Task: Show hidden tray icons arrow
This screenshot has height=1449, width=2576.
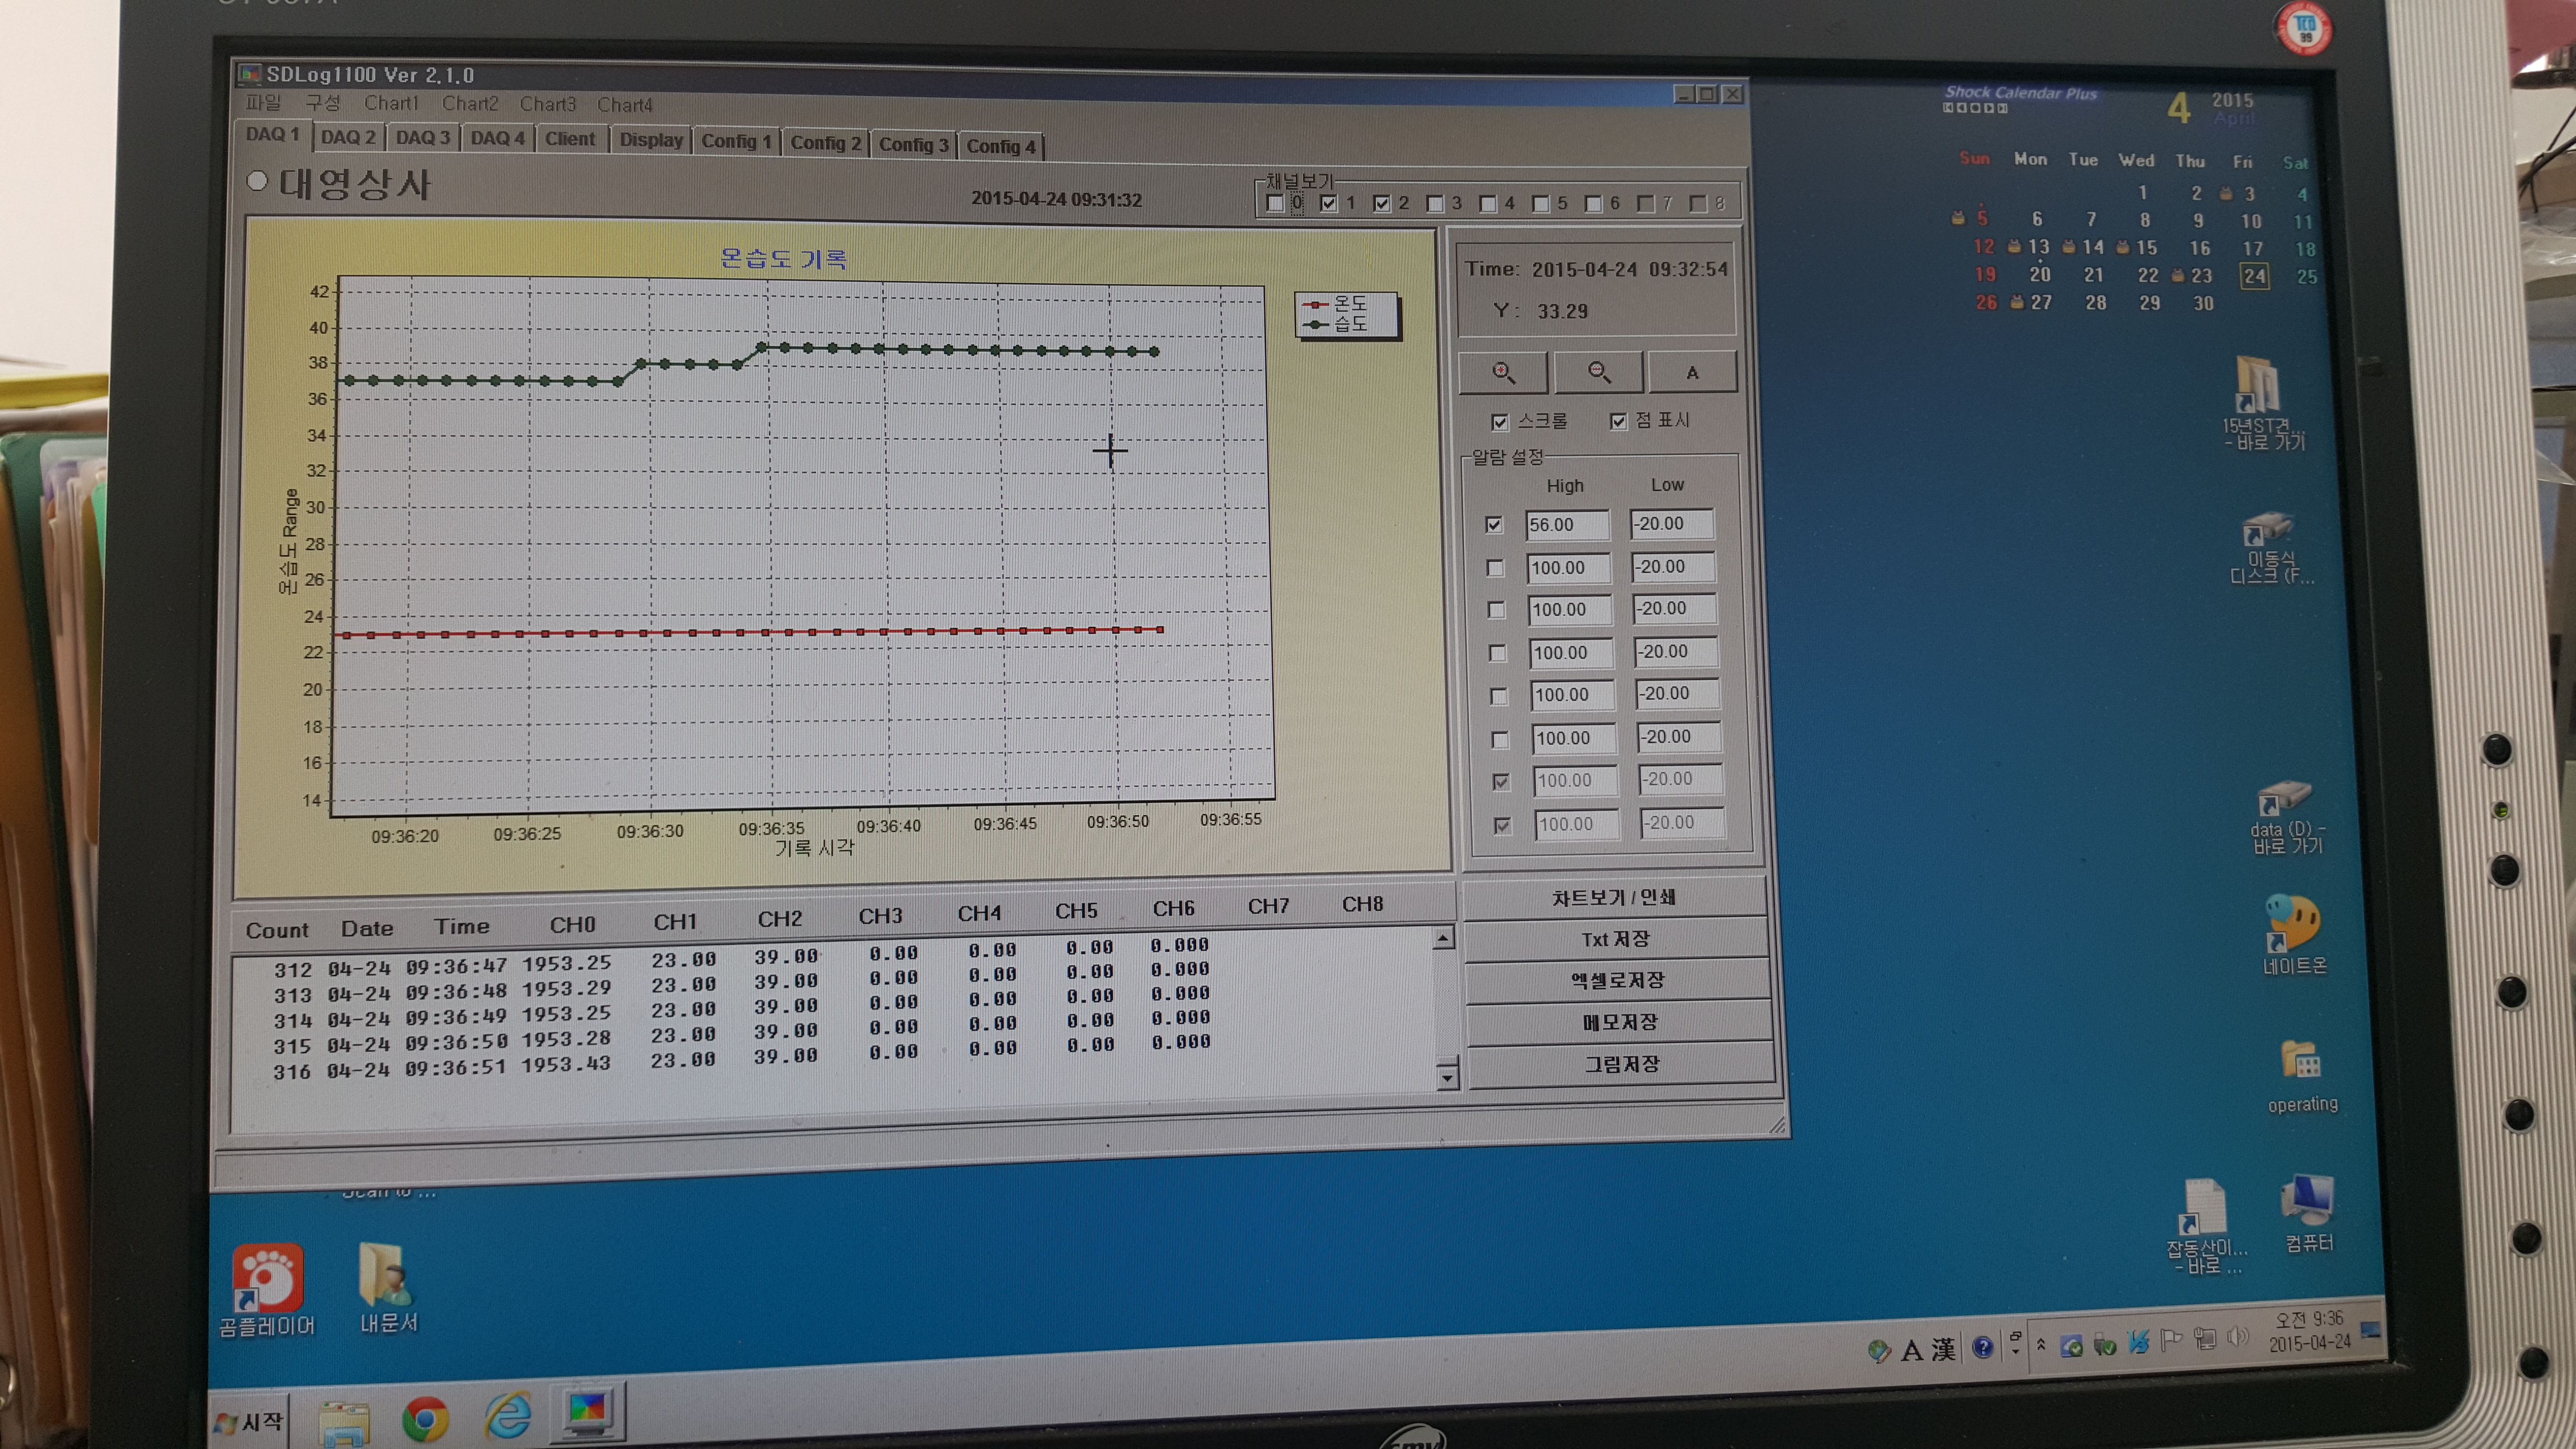Action: click(x=2040, y=1346)
